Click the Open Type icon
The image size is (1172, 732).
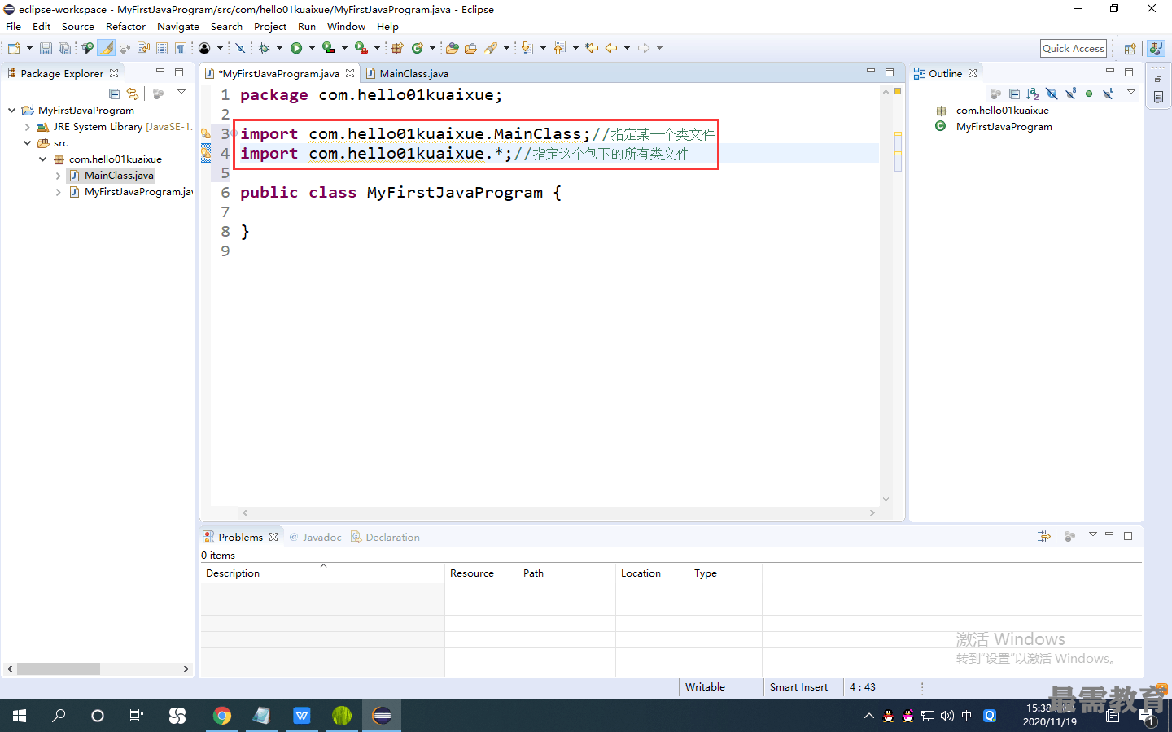452,48
